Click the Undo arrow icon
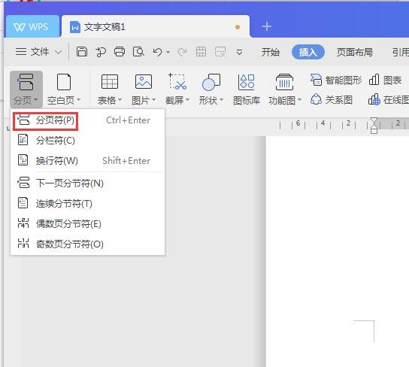This screenshot has width=409, height=367. pos(157,52)
